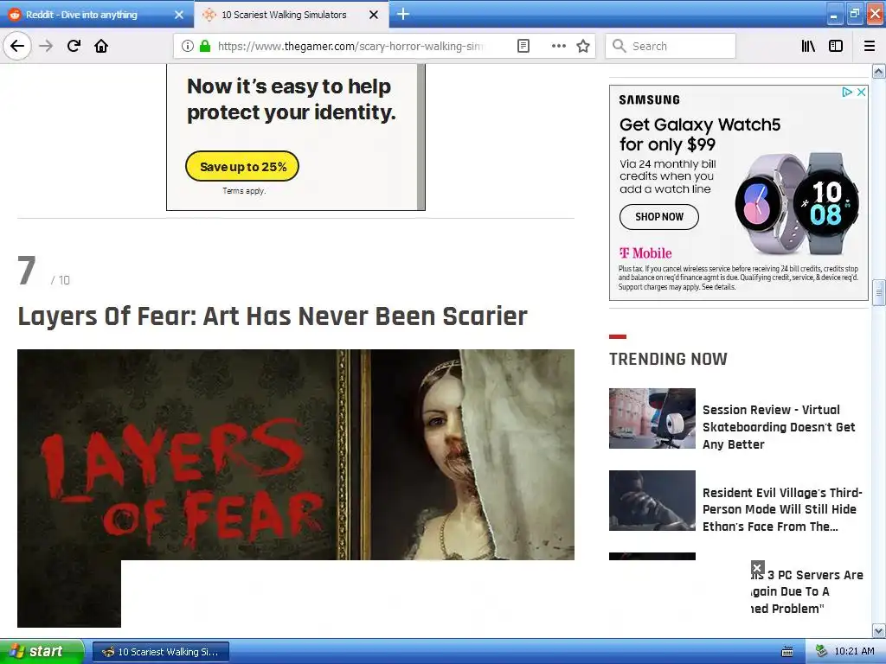Click the page scrollbar up arrow
Viewport: 886px width, 664px height.
point(879,71)
